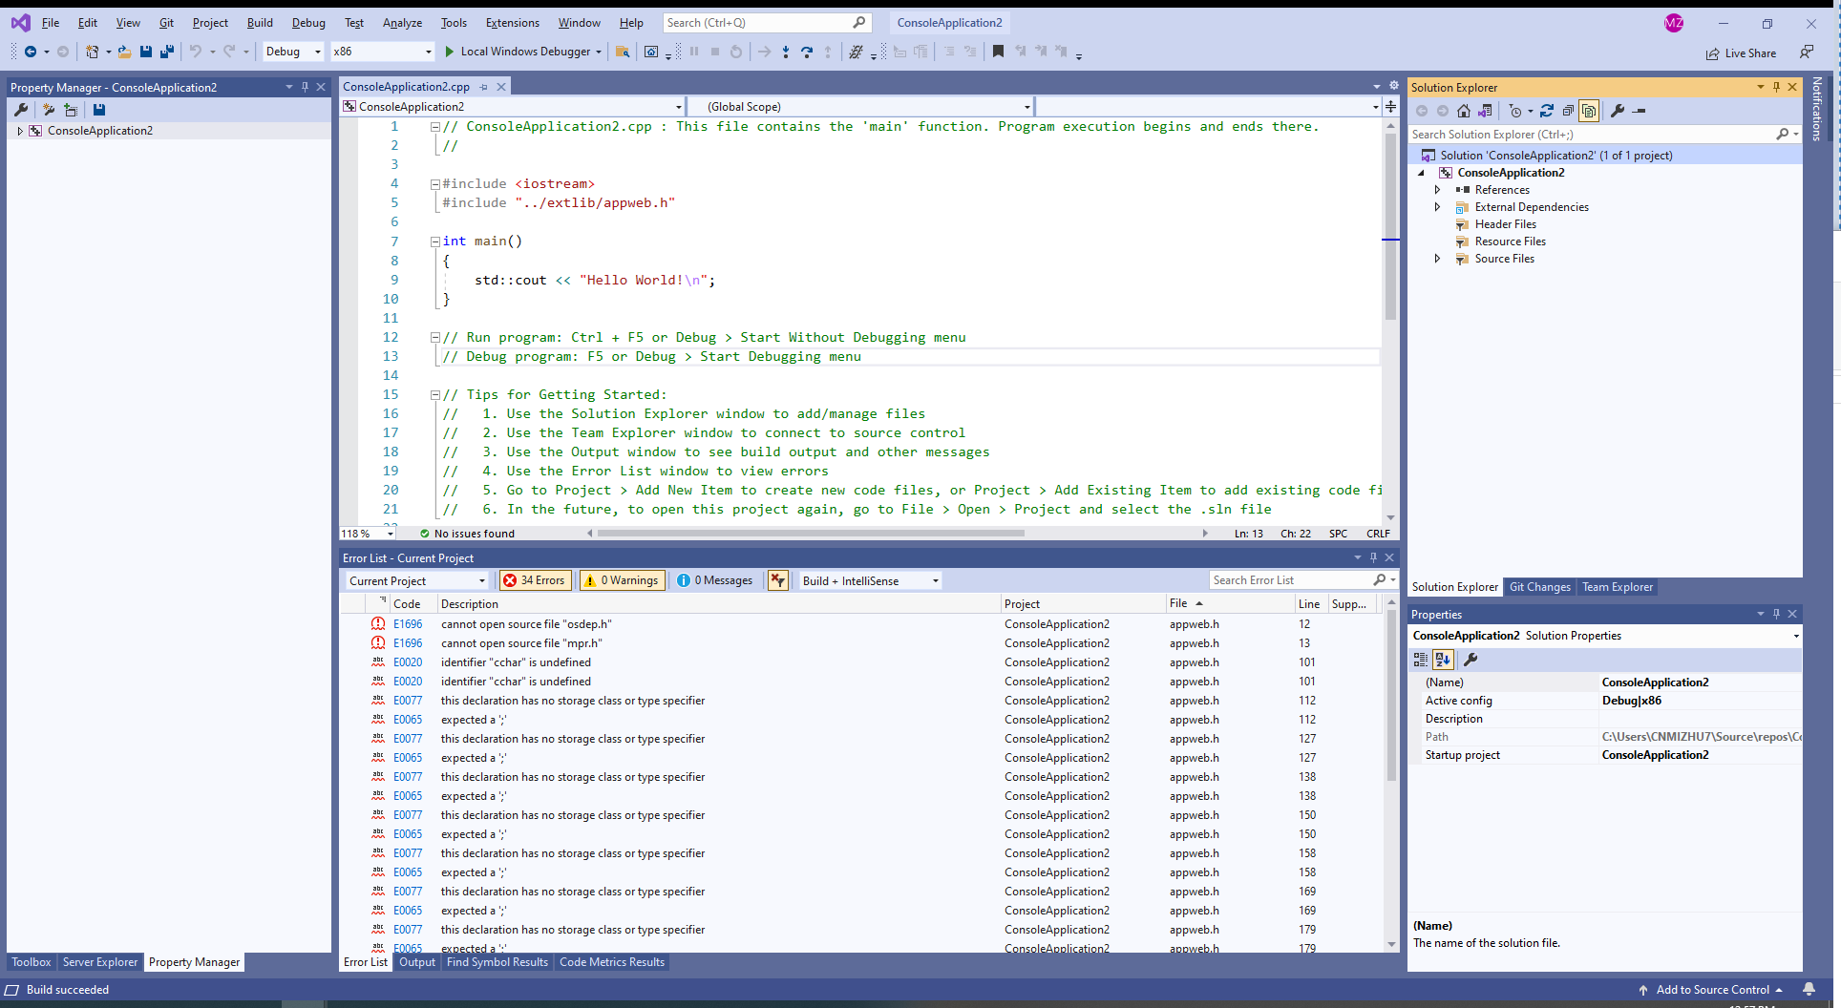Open the MZ account avatar
The image size is (1841, 1008).
[x=1674, y=23]
